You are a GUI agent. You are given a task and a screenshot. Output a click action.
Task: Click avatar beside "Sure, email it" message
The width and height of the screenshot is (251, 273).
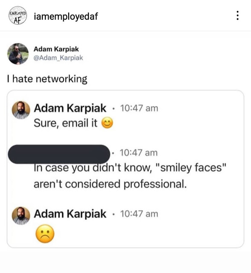(21, 110)
